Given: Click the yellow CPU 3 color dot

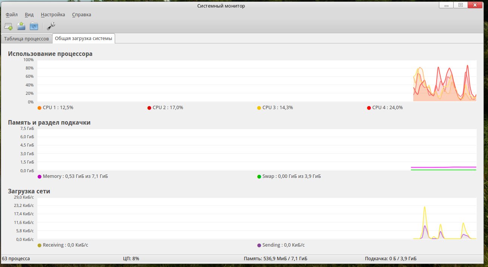Looking at the screenshot, I should [259, 108].
